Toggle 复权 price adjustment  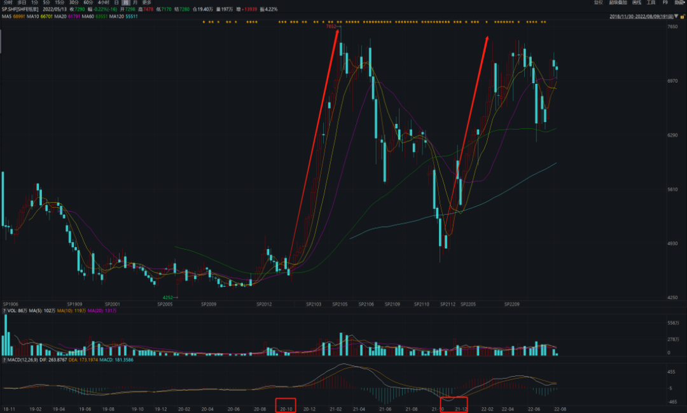[x=597, y=3]
